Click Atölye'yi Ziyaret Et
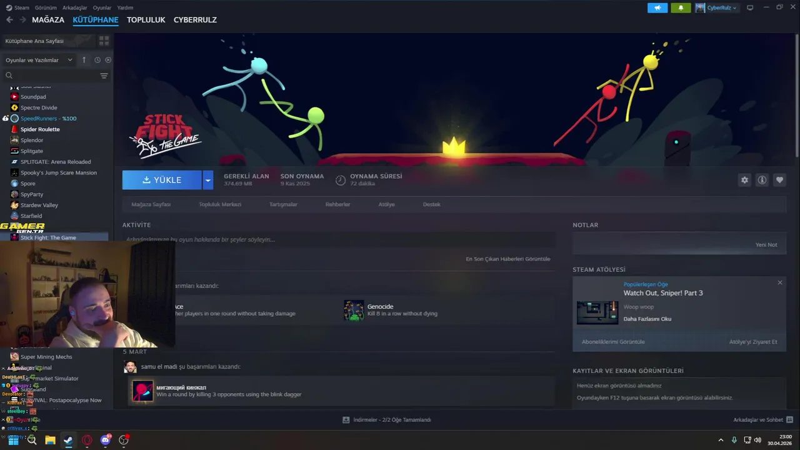Viewport: 800px width, 450px height. click(753, 342)
